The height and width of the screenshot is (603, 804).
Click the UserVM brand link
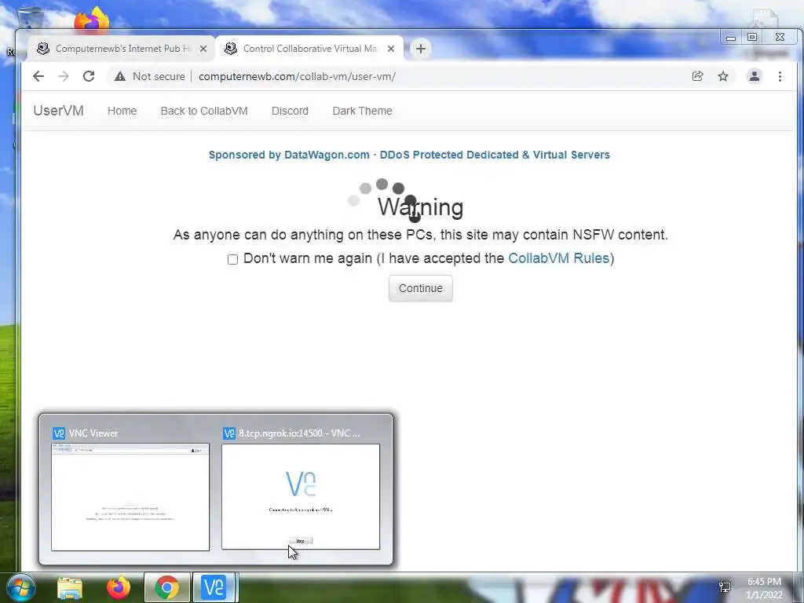click(58, 111)
